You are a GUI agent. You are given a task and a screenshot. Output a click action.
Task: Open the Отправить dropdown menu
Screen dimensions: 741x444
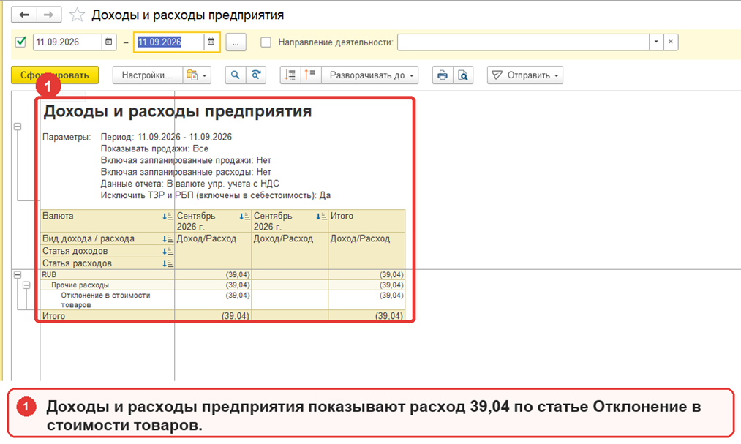[525, 75]
